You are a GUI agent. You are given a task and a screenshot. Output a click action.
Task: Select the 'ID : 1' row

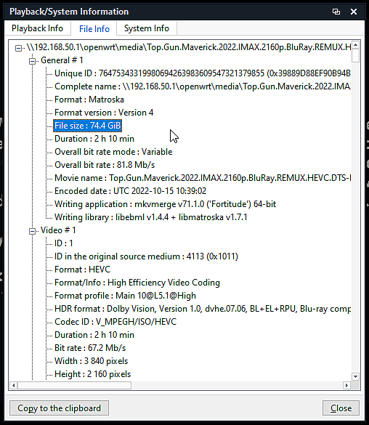point(64,243)
